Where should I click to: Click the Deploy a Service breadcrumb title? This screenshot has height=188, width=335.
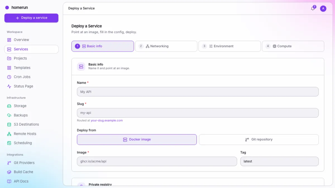(82, 8)
